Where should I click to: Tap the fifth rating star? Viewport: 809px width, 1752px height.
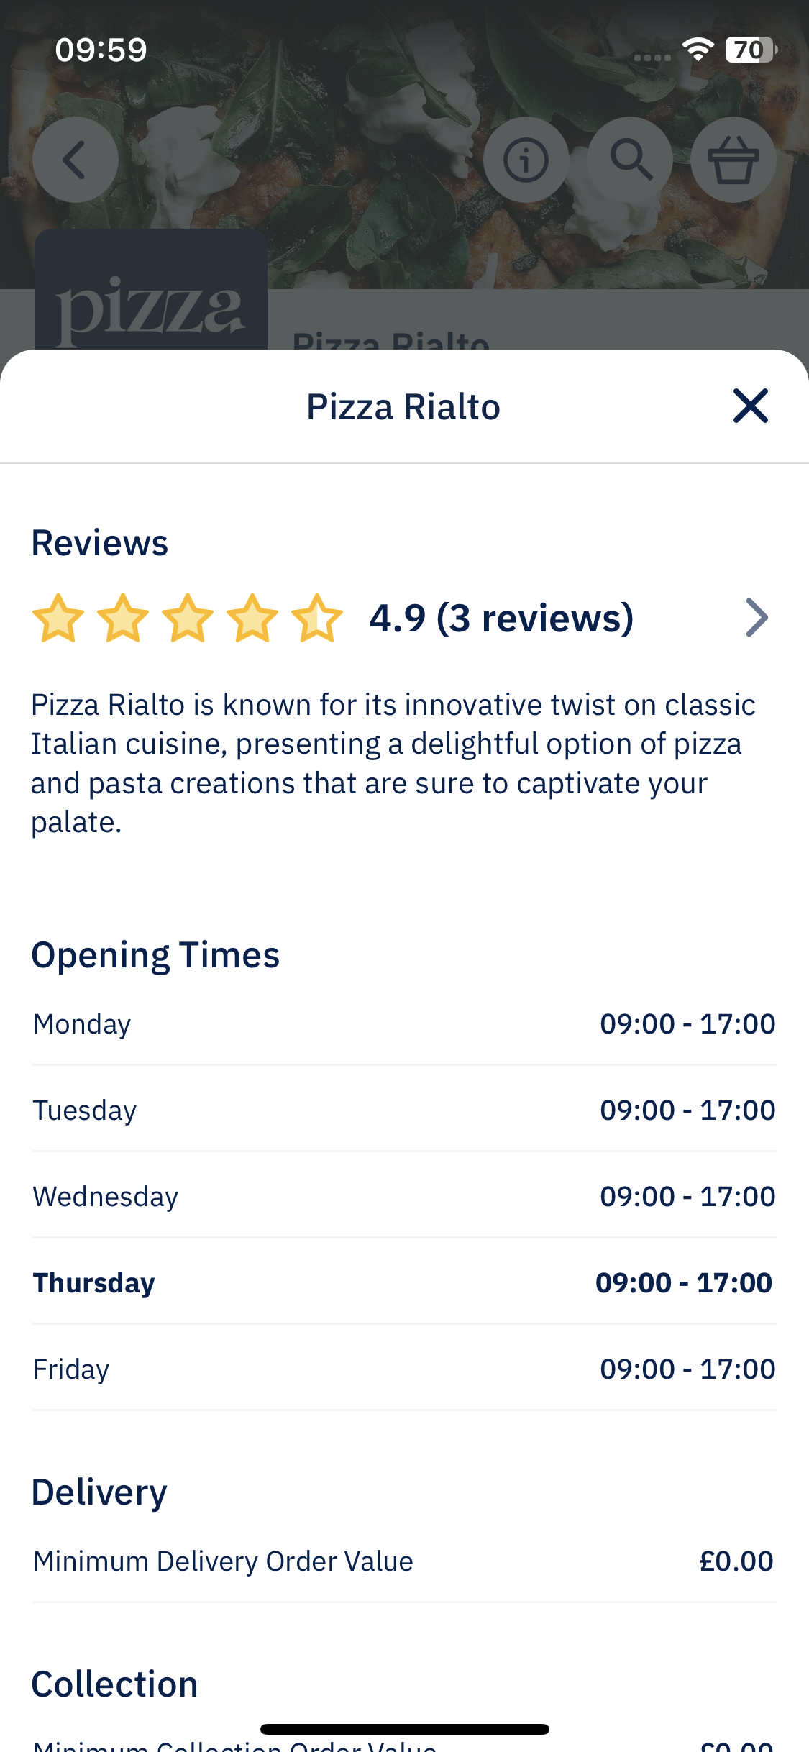317,618
